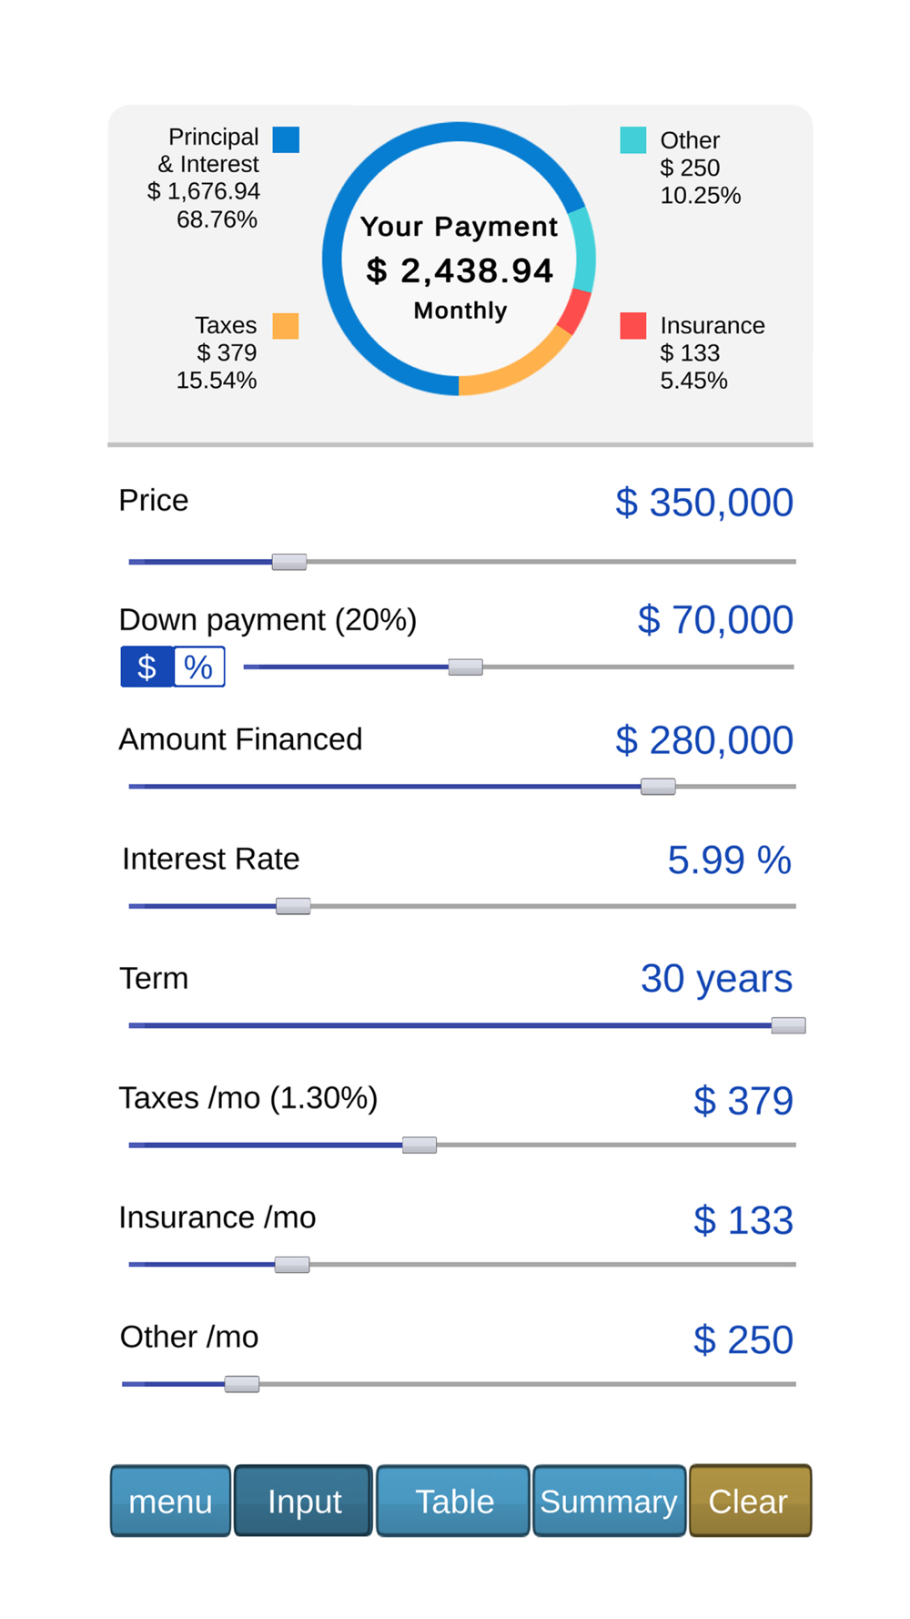Click the orange Taxes legend swatch
The width and height of the screenshot is (910, 1619).
286,326
